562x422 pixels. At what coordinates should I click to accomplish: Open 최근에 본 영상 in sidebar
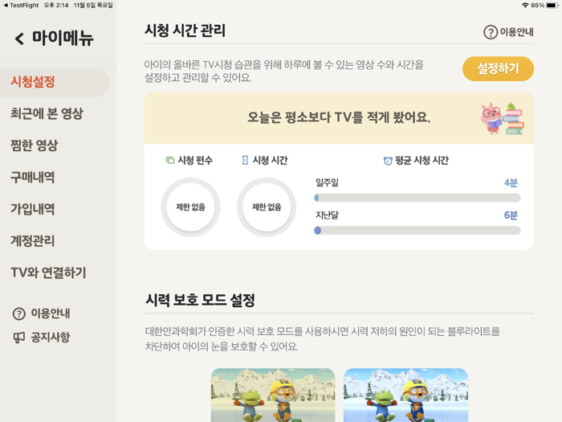coord(47,114)
